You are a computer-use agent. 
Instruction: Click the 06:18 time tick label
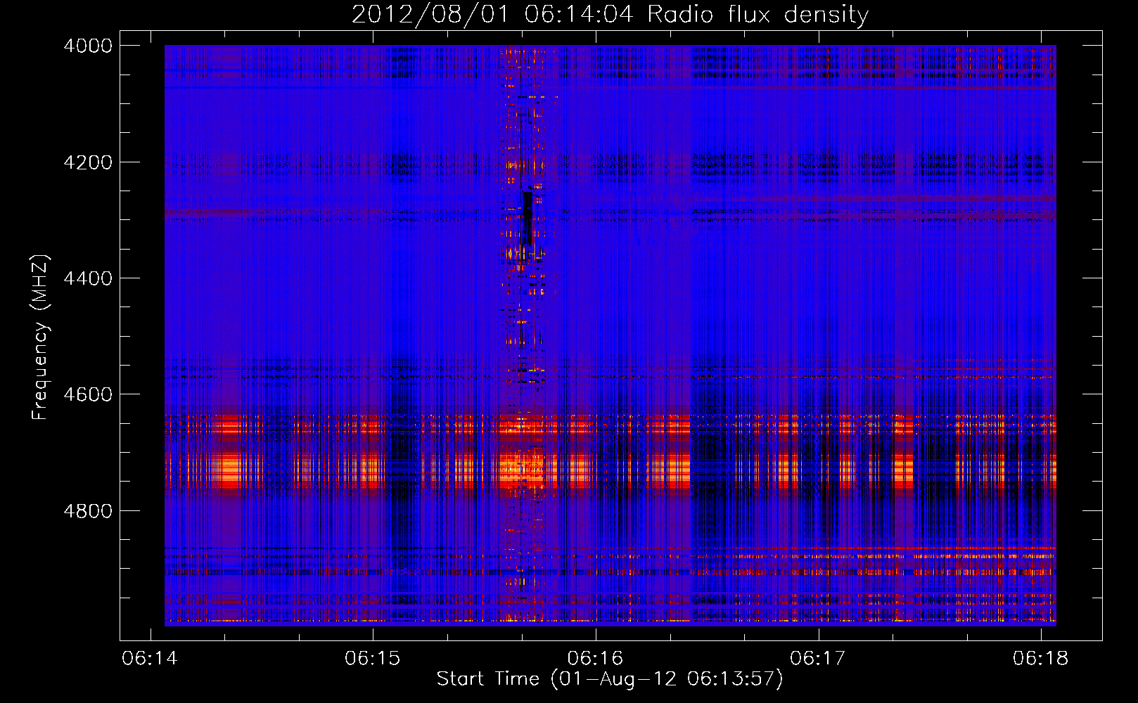1041,659
